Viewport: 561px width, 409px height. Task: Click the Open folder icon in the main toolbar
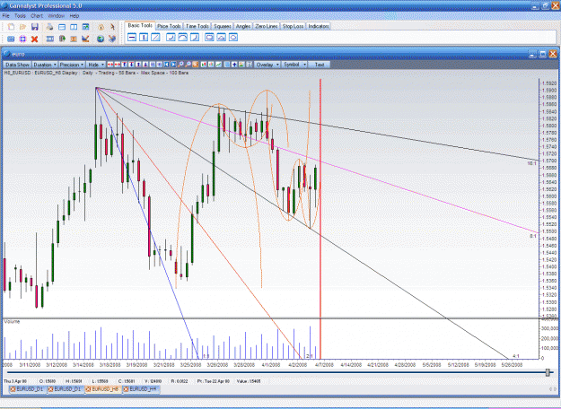pyautogui.click(x=23, y=27)
